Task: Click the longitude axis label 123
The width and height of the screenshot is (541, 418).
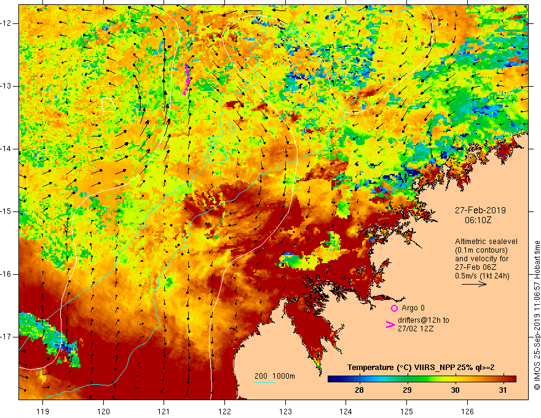Action: pyautogui.click(x=285, y=411)
